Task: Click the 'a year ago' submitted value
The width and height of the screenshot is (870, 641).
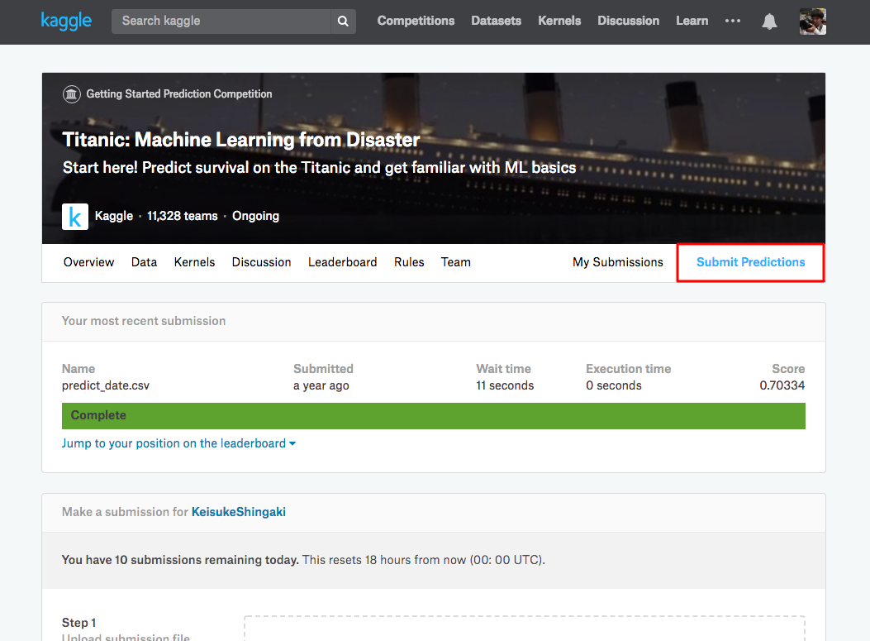Action: point(321,385)
